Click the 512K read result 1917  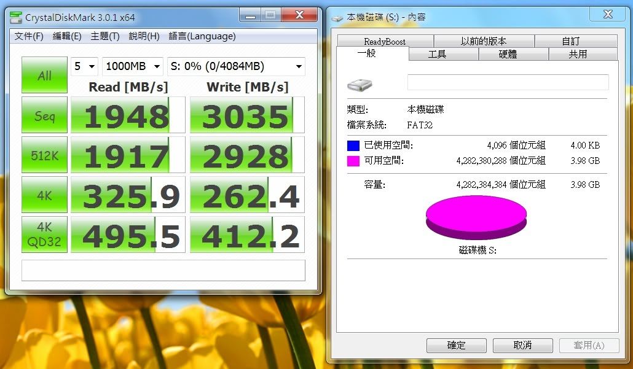pos(128,155)
